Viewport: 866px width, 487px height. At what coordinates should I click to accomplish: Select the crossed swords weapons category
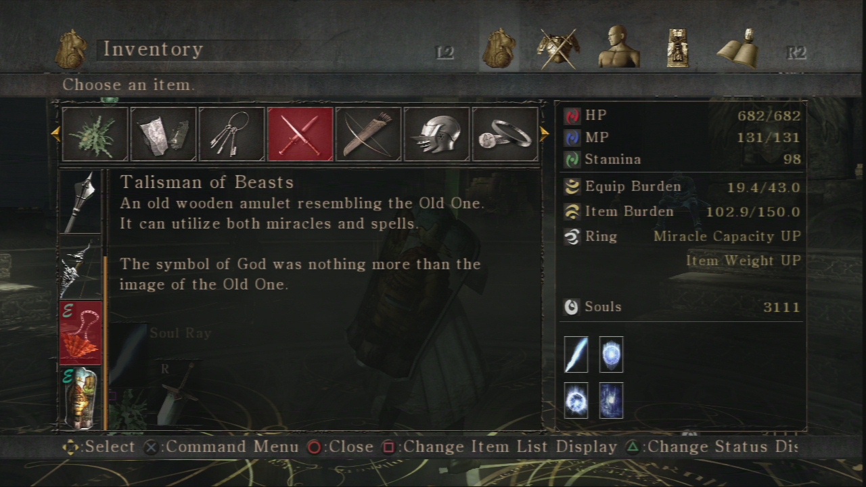tap(300, 134)
